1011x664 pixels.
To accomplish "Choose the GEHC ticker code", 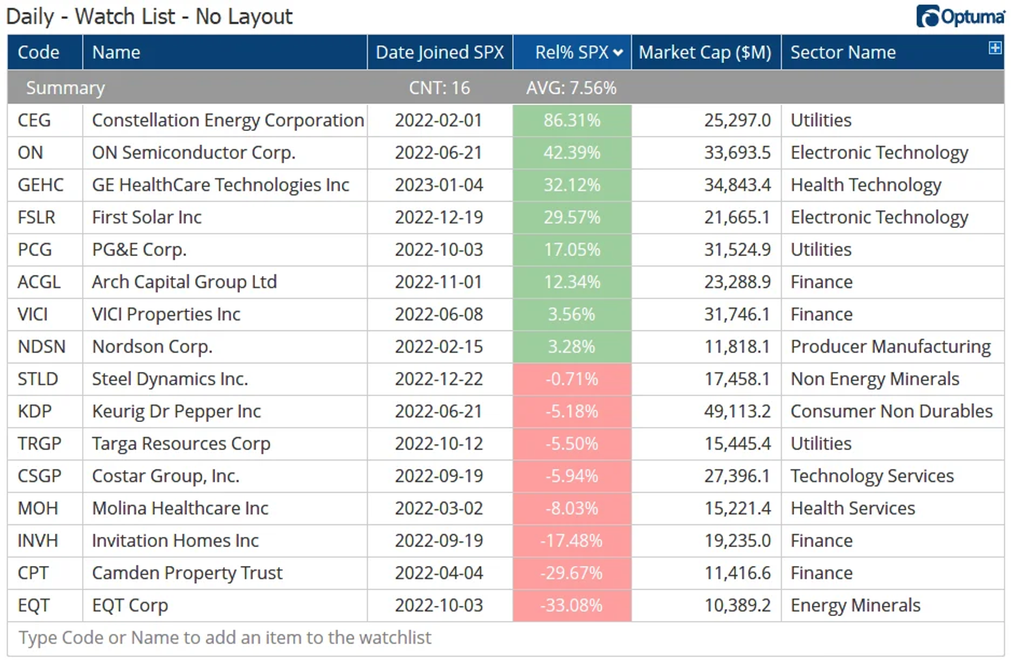I will tap(40, 185).
